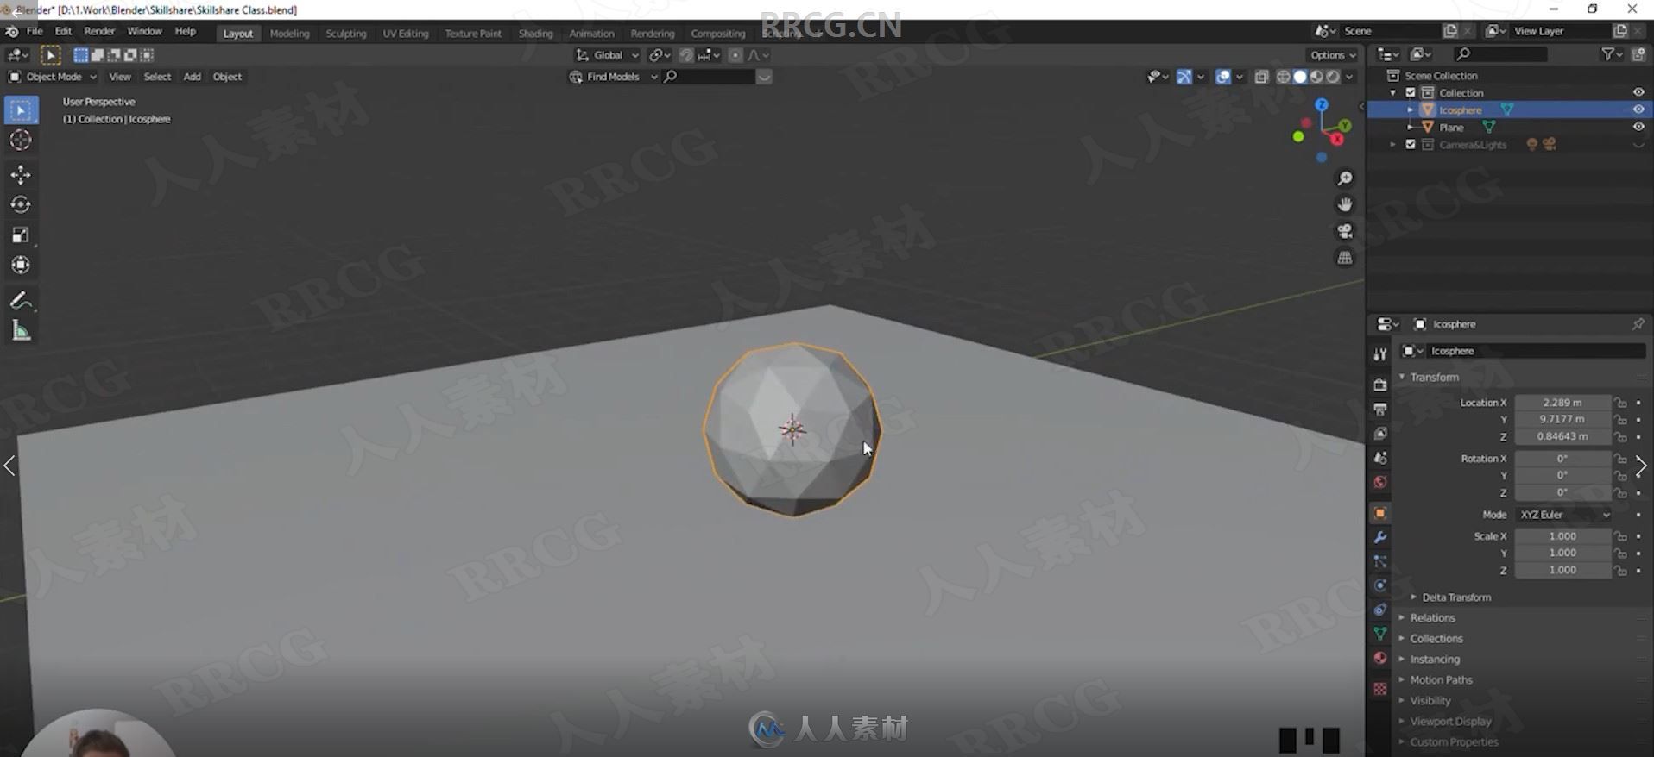Open the View Layer properties tab
1654x757 pixels.
(x=1379, y=433)
